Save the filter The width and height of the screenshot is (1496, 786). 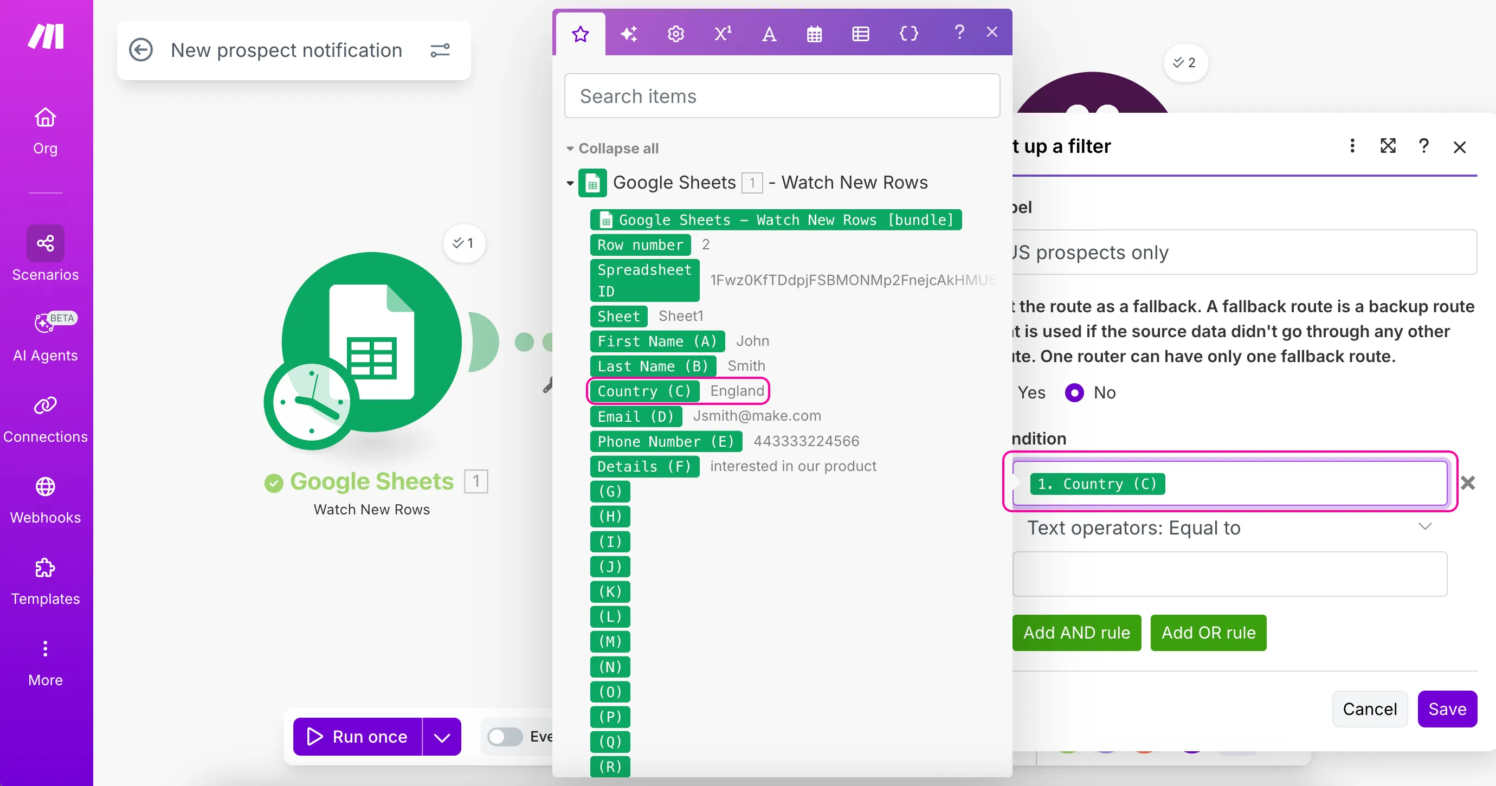1447,708
